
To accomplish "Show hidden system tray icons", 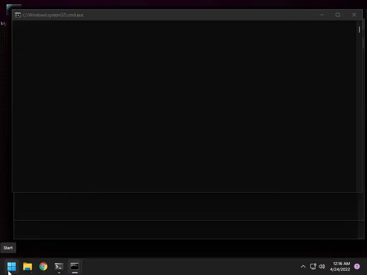I will point(303,266).
